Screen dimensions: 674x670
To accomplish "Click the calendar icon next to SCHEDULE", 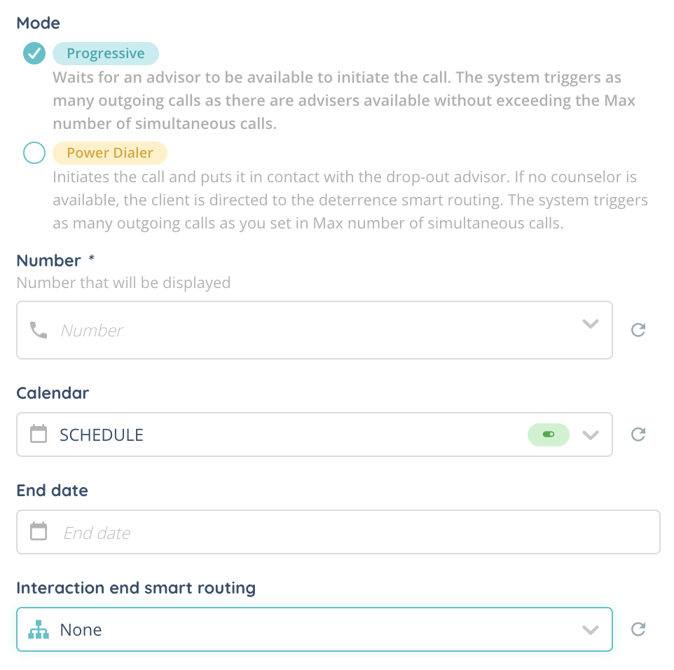I will click(39, 435).
